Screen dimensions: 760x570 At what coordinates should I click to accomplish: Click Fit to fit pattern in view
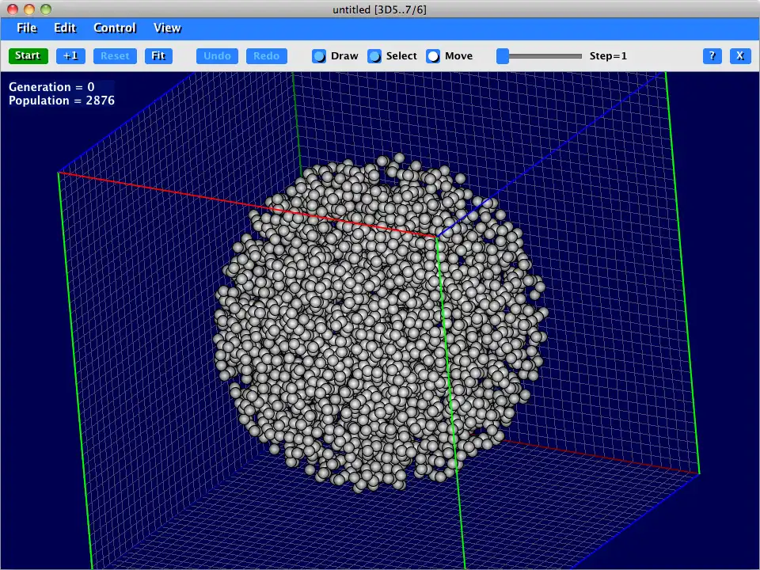tap(158, 55)
